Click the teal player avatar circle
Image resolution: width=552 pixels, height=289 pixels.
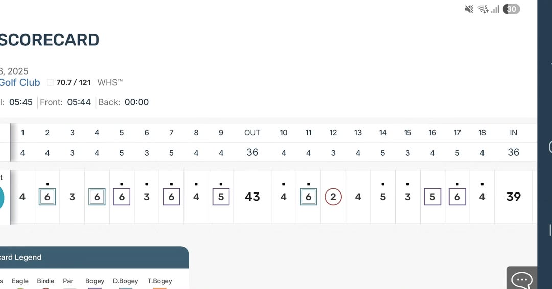(x=2, y=198)
